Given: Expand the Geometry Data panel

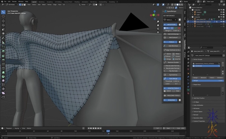Looking at the screenshot, I should tap(198, 118).
